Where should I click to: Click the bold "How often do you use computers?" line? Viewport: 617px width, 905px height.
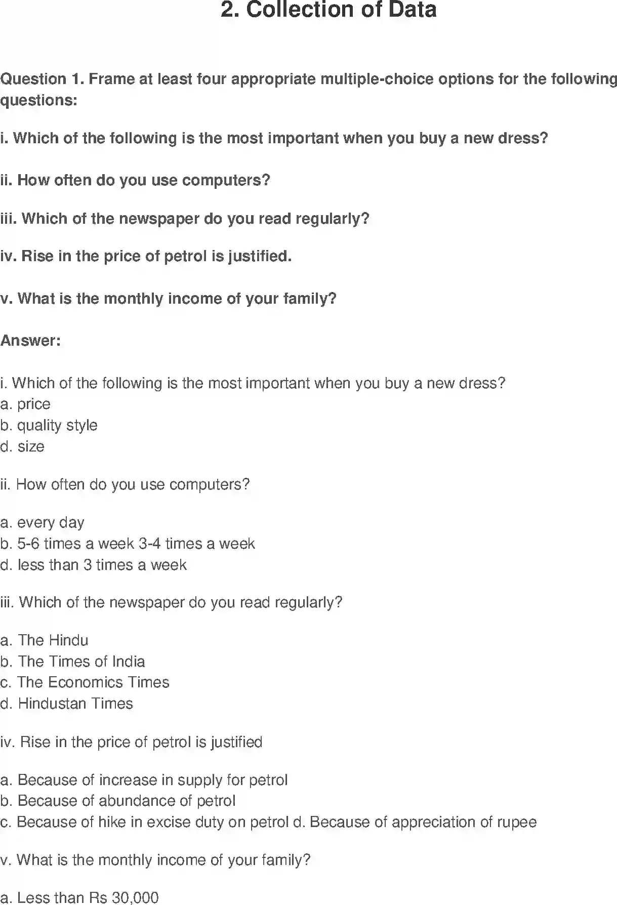[x=135, y=180]
